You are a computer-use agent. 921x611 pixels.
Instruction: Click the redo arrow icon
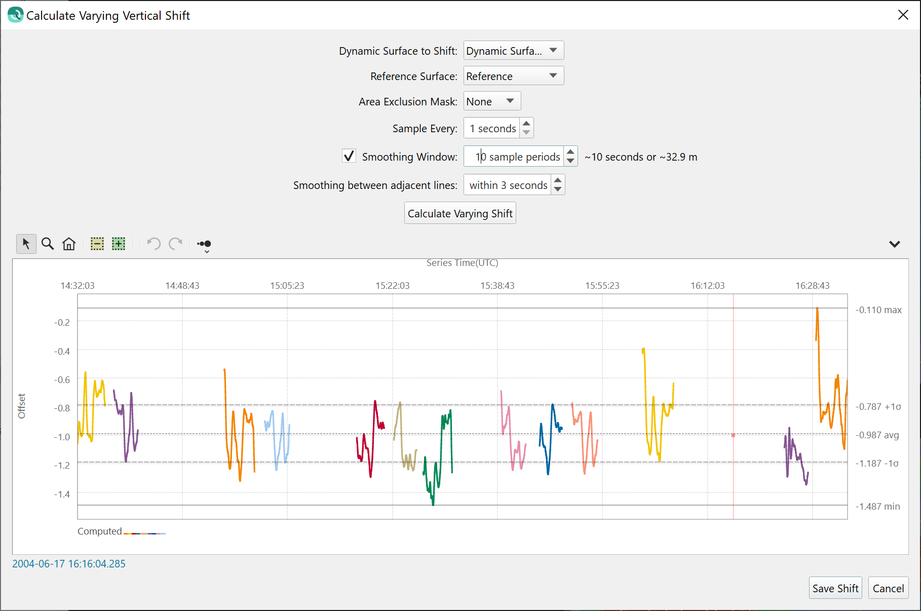(x=175, y=244)
